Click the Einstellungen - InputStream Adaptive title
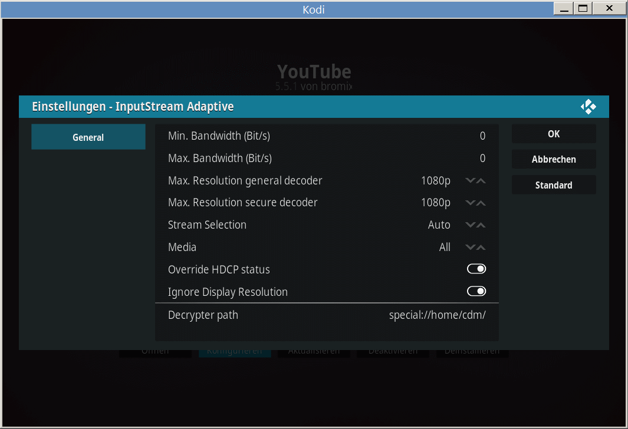The height and width of the screenshot is (429, 628). pyautogui.click(x=133, y=107)
